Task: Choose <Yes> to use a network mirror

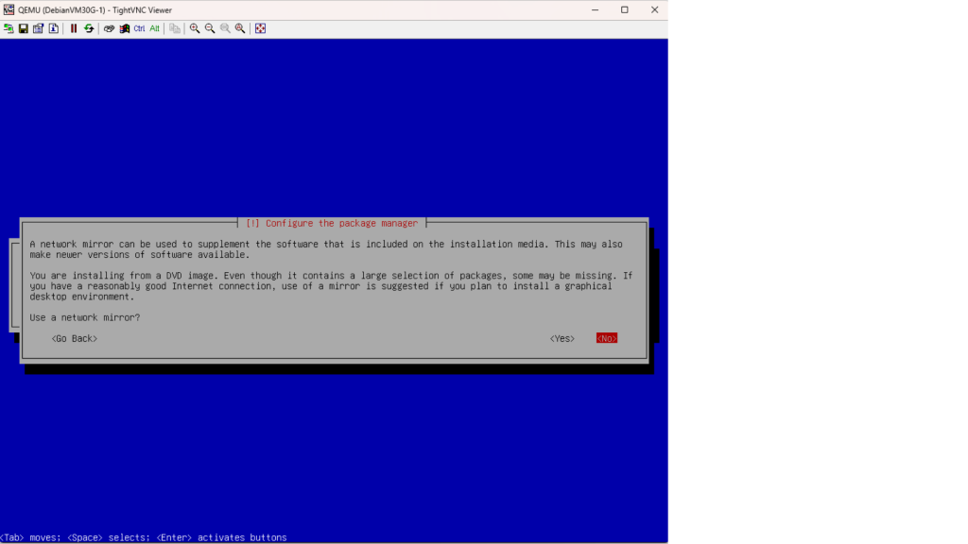Action: (562, 338)
